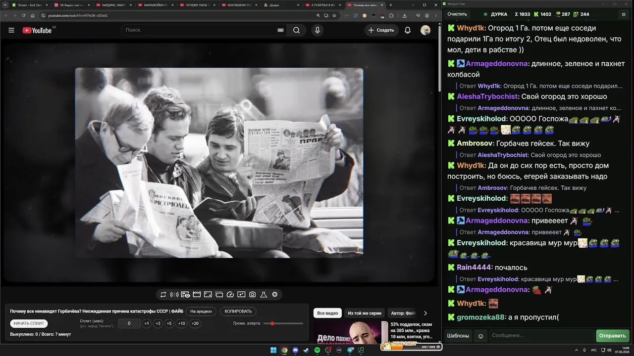This screenshot has width=634, height=356.
Task: Select the 'Все видео' filter chip
Action: click(327, 313)
